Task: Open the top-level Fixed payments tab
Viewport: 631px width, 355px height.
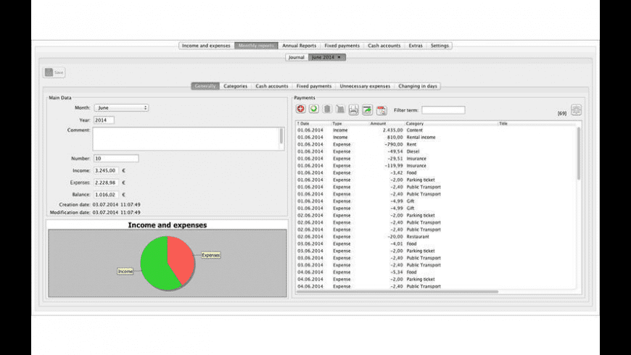Action: (342, 46)
